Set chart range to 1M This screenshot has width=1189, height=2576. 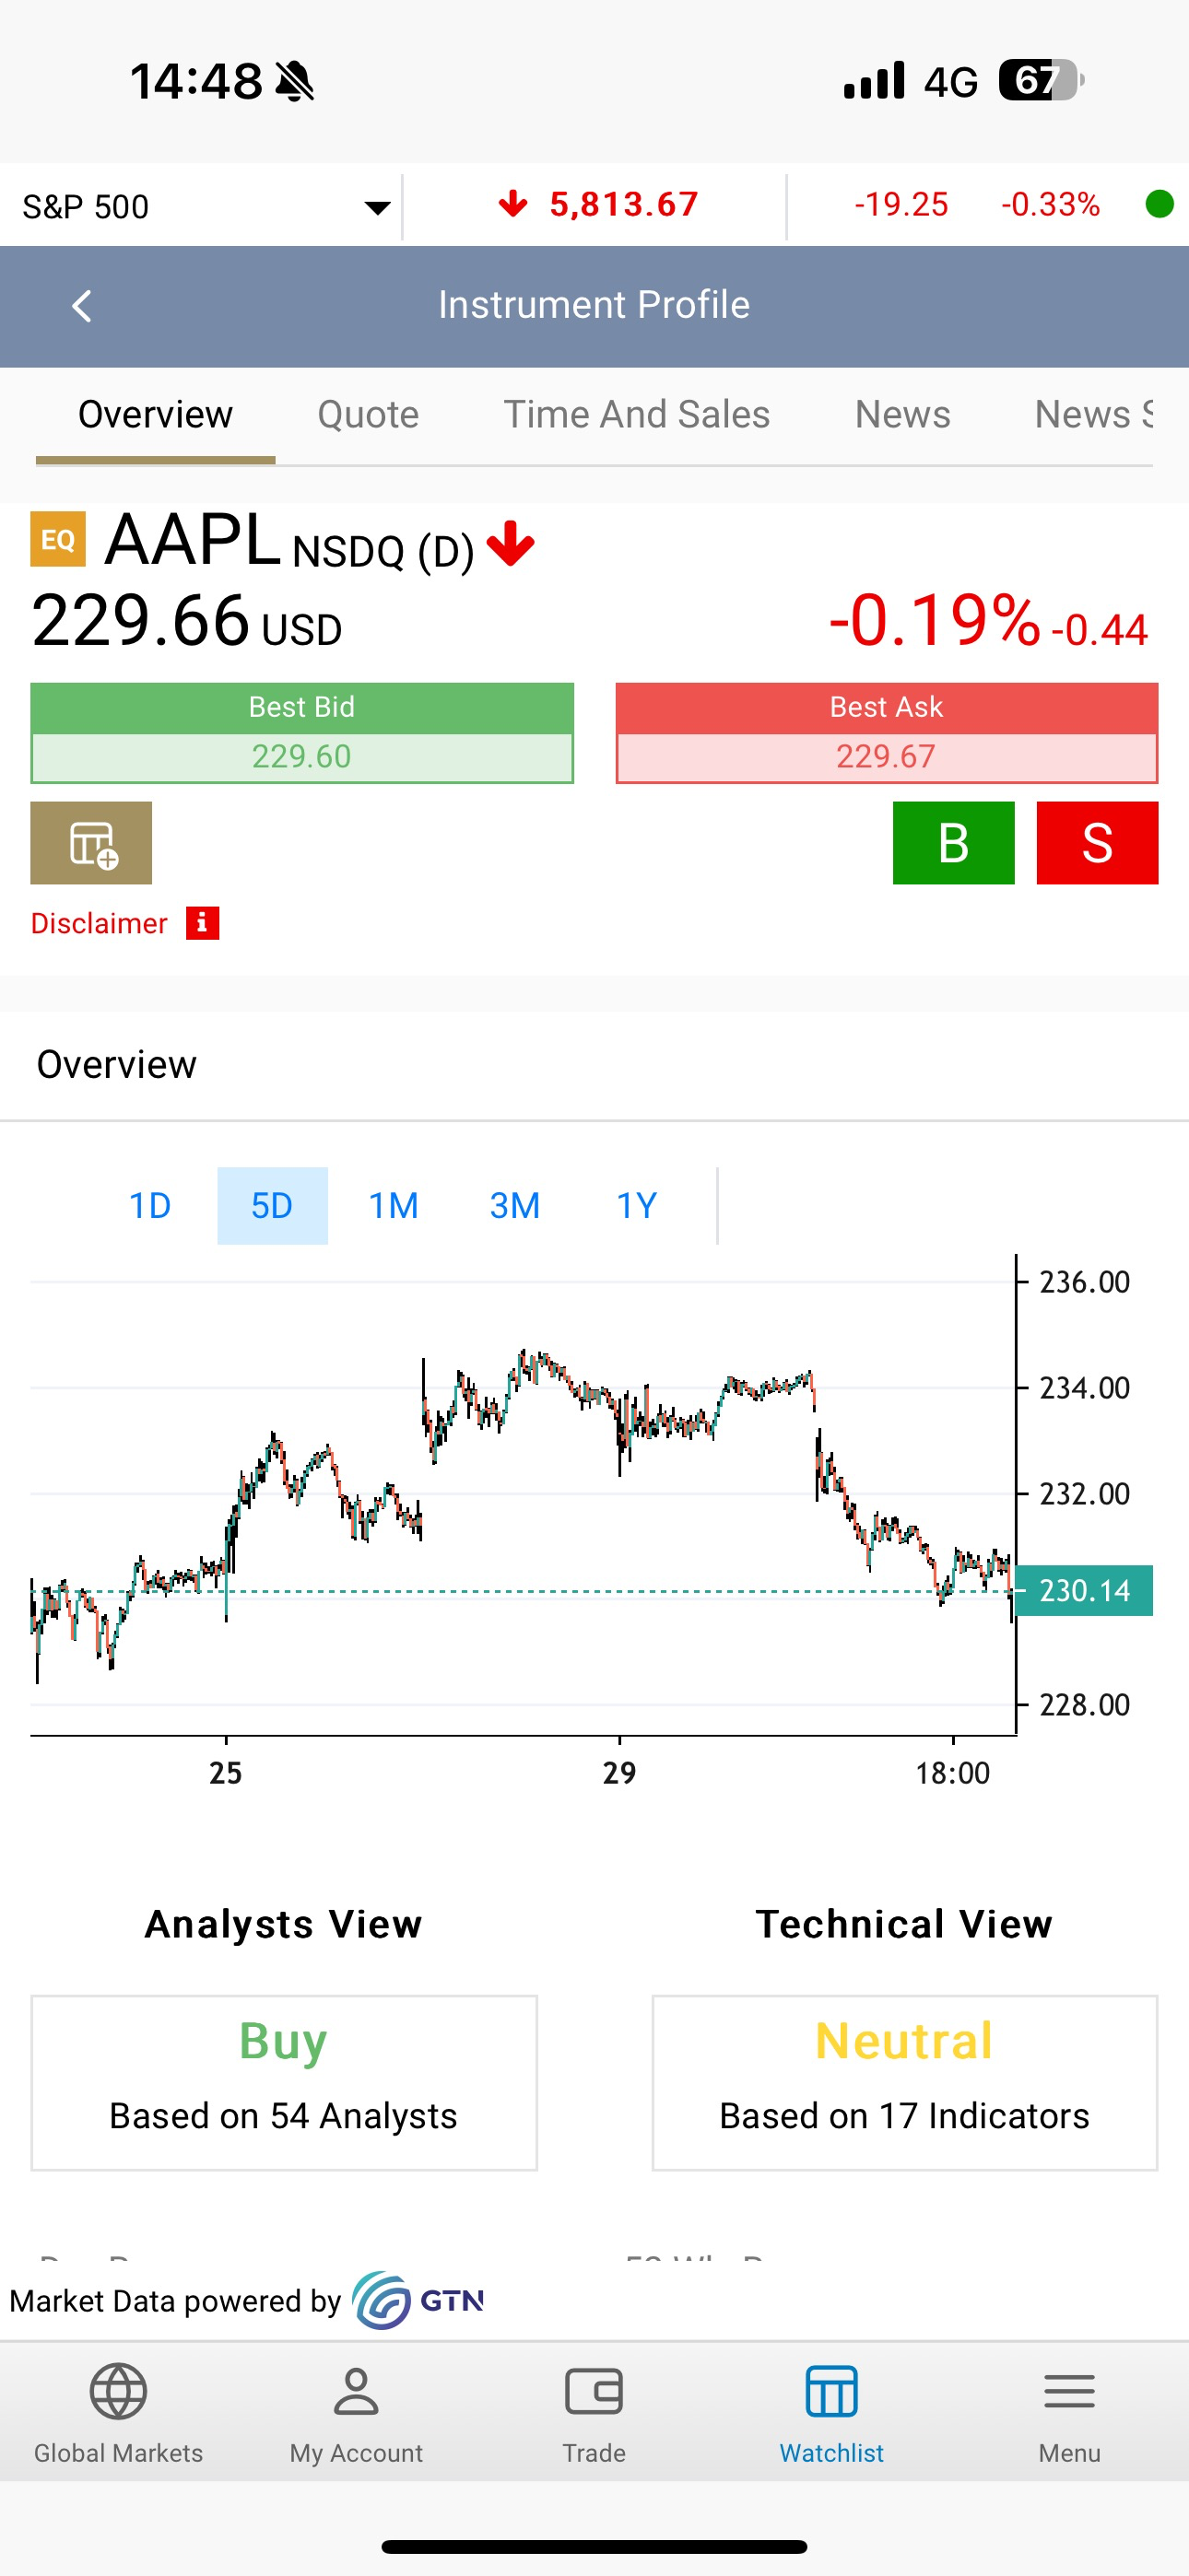click(394, 1206)
